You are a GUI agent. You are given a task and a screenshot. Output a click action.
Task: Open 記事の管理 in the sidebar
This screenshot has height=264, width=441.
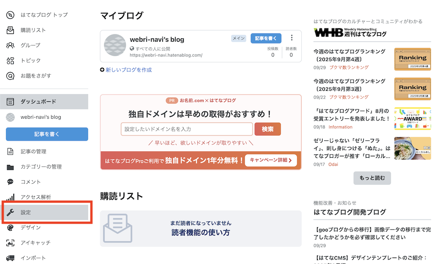coord(33,152)
